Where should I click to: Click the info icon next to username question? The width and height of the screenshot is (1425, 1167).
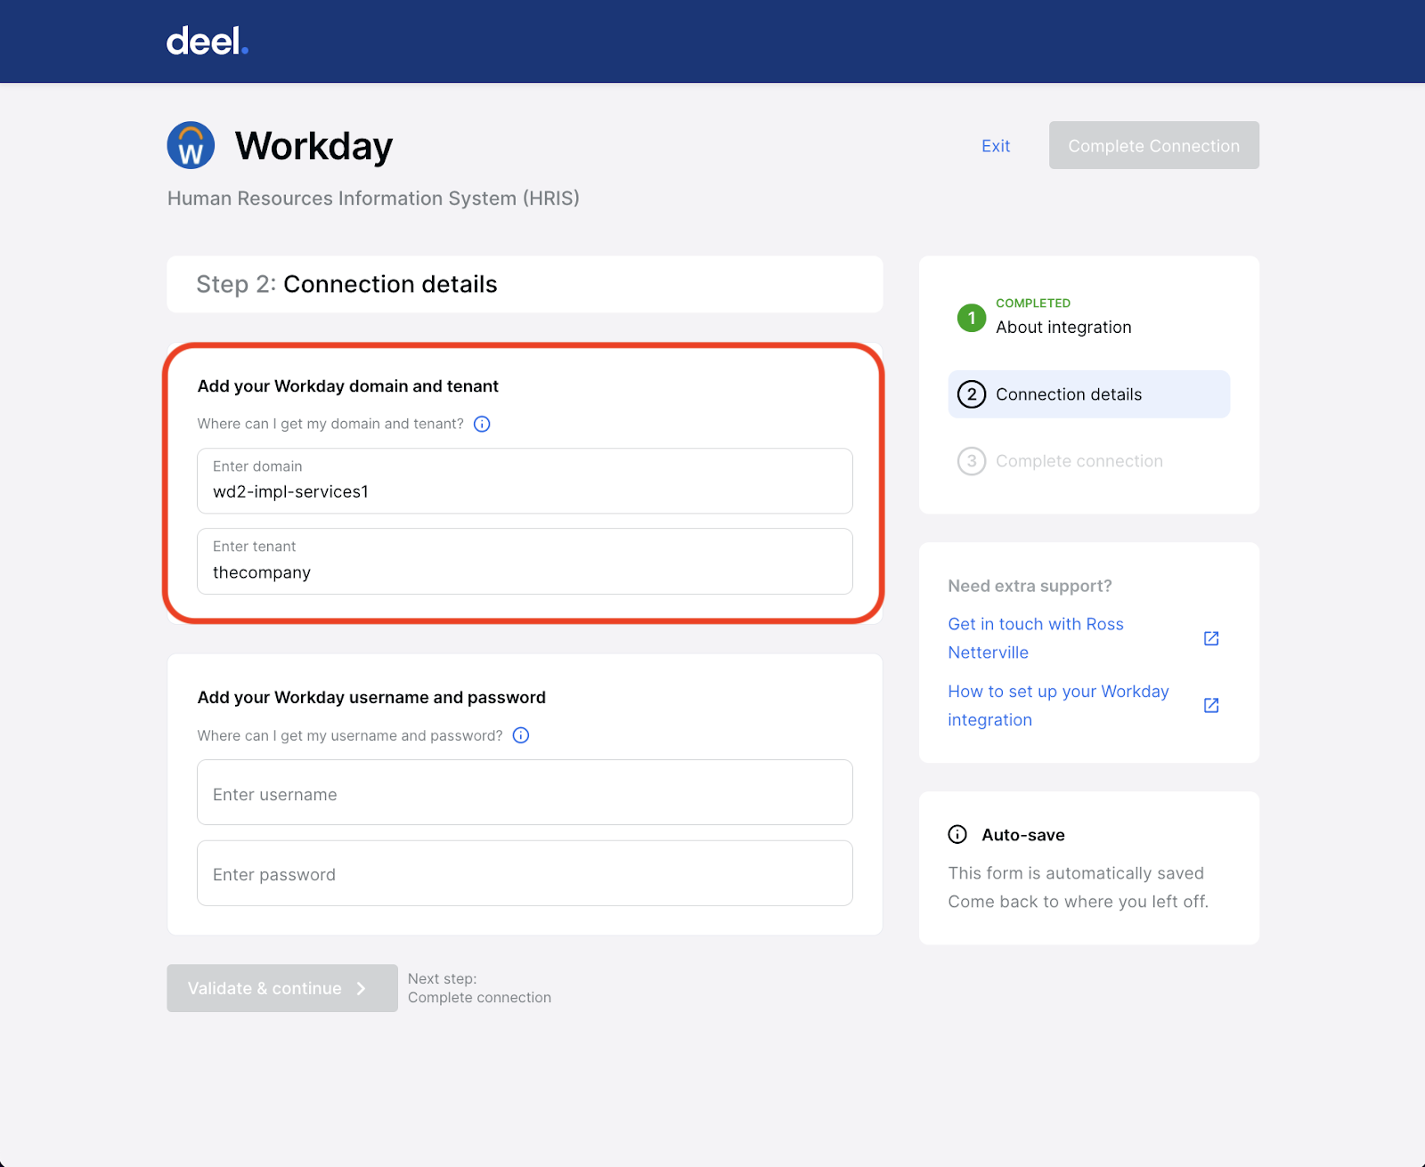(520, 735)
